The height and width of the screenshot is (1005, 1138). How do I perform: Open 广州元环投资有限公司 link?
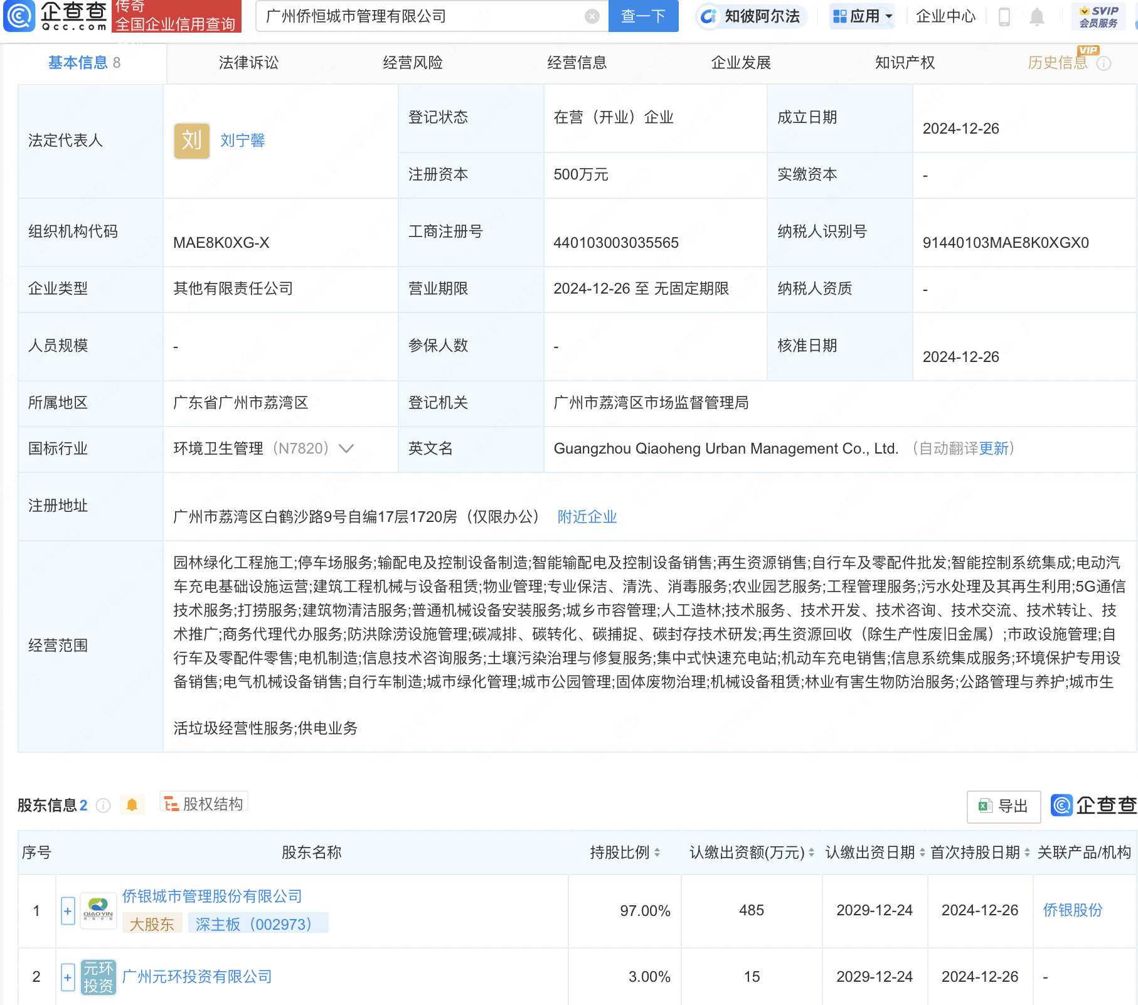pos(197,977)
